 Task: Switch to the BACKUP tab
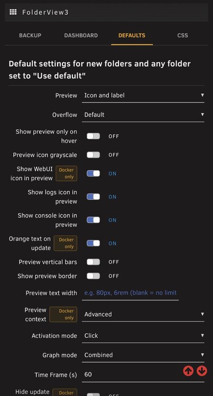click(30, 35)
